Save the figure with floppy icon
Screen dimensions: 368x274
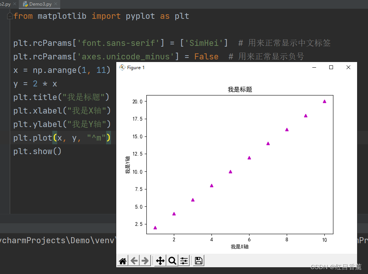point(199,260)
